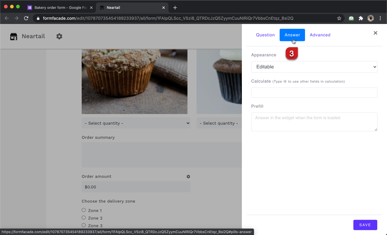Open the Advanced tab
This screenshot has height=235, width=387.
(320, 35)
